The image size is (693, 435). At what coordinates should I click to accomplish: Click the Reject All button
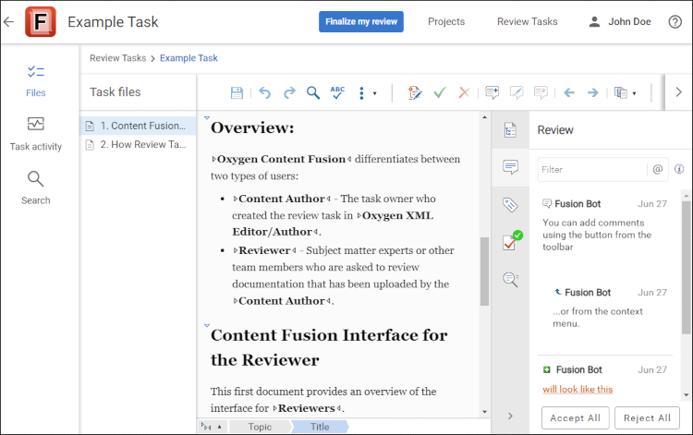pyautogui.click(x=647, y=417)
